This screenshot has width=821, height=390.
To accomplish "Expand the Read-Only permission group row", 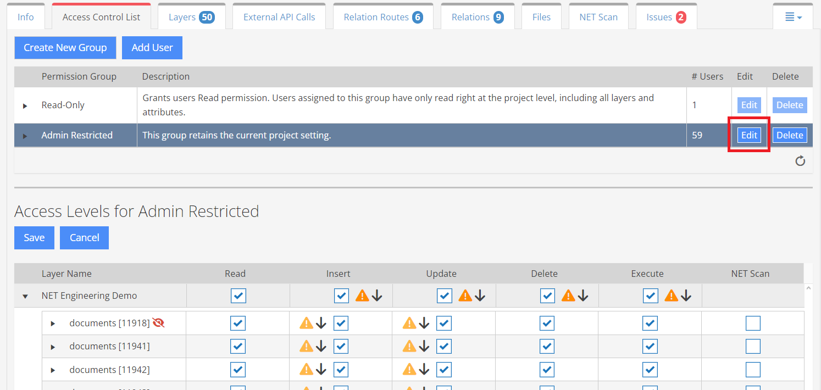I will tap(25, 105).
